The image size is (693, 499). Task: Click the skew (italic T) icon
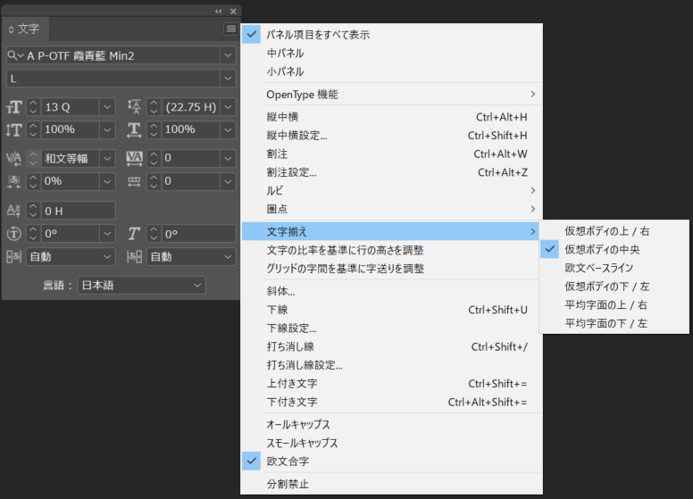(x=135, y=234)
